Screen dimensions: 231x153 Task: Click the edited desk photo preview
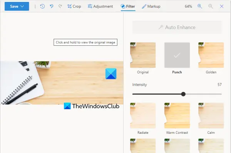click(x=62, y=83)
